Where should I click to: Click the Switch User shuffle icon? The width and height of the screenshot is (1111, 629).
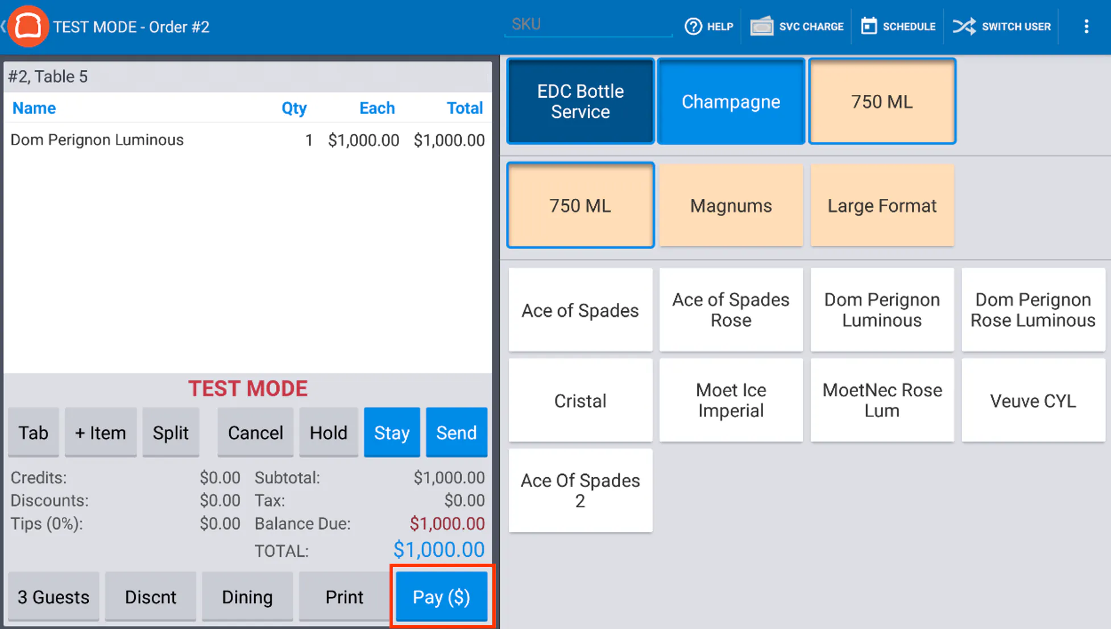(x=964, y=26)
